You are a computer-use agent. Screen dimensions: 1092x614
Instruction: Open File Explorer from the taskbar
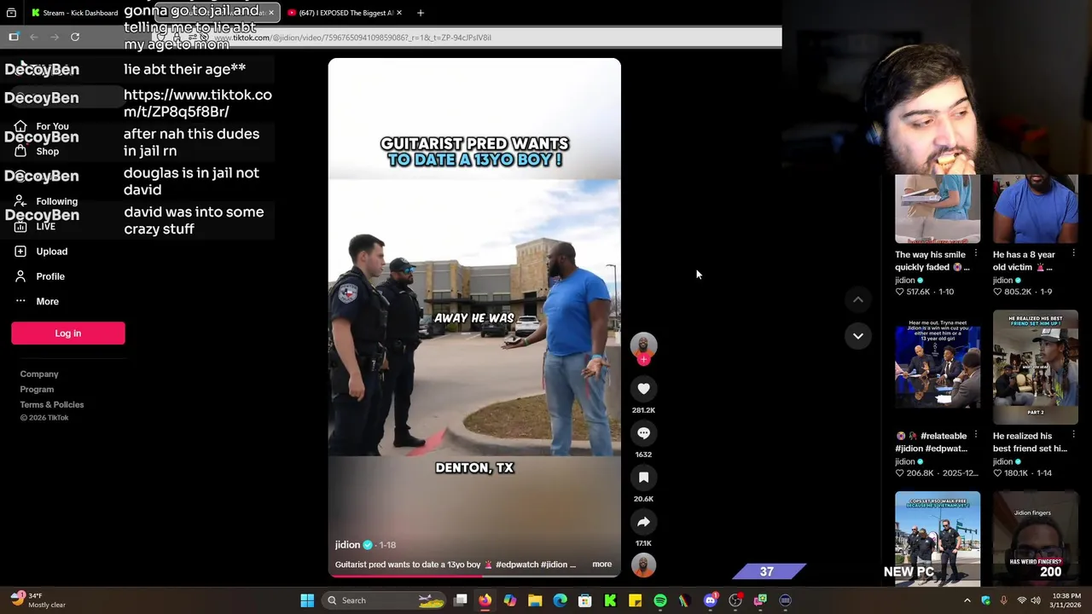pyautogui.click(x=535, y=600)
